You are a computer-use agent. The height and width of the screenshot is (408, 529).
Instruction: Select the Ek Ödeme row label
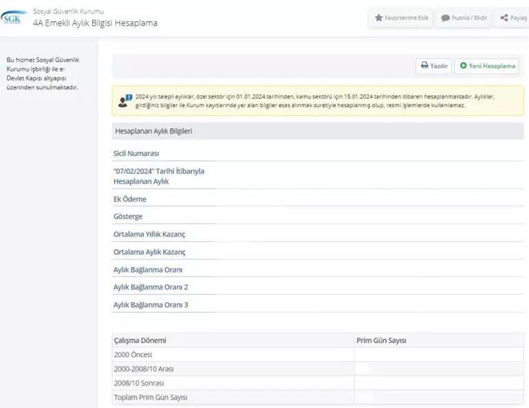point(129,199)
